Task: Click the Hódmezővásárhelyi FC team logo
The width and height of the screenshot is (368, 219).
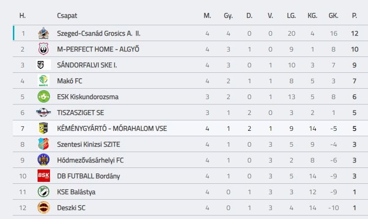Action: (44, 160)
